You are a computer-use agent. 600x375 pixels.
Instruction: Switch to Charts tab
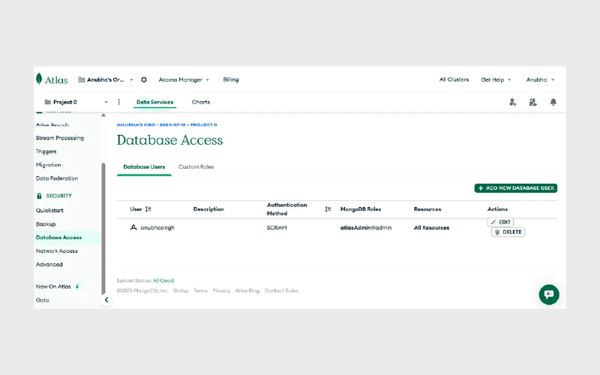coord(201,102)
